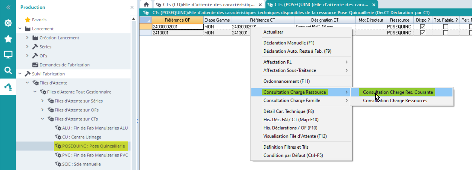The width and height of the screenshot is (472, 170).
Task: Click the Référence OF cell 24030002001
Action: [177, 27]
